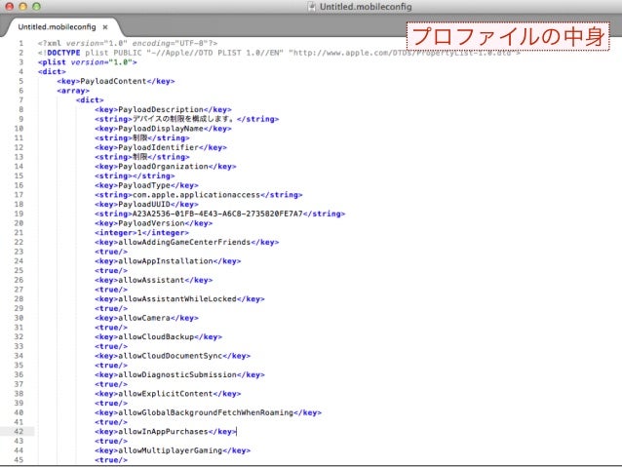Click the allowAppInstallation key

(x=168, y=261)
